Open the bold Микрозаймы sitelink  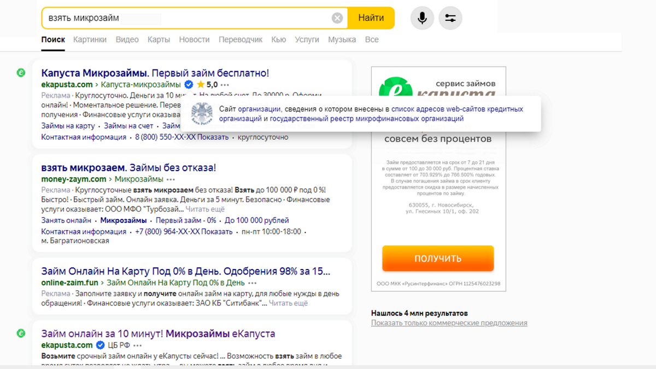click(x=124, y=220)
